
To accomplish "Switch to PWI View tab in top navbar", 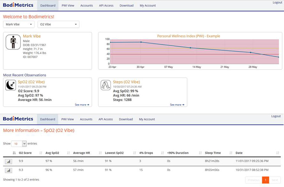I will pyautogui.click(x=67, y=6).
